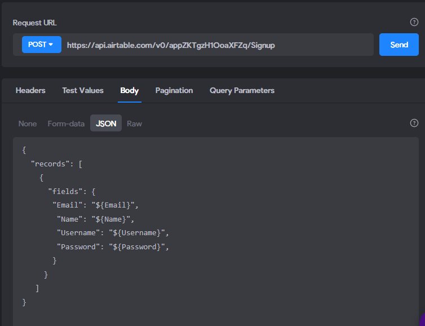
Task: Open the Pagination tab
Action: click(174, 90)
